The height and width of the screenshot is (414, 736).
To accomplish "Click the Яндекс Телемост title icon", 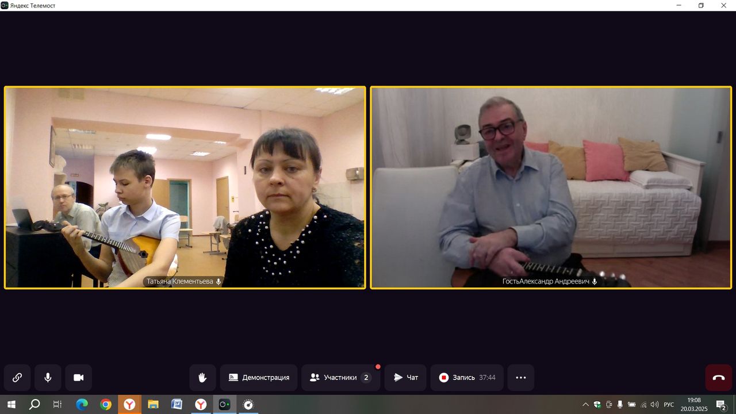I will click(x=5, y=5).
